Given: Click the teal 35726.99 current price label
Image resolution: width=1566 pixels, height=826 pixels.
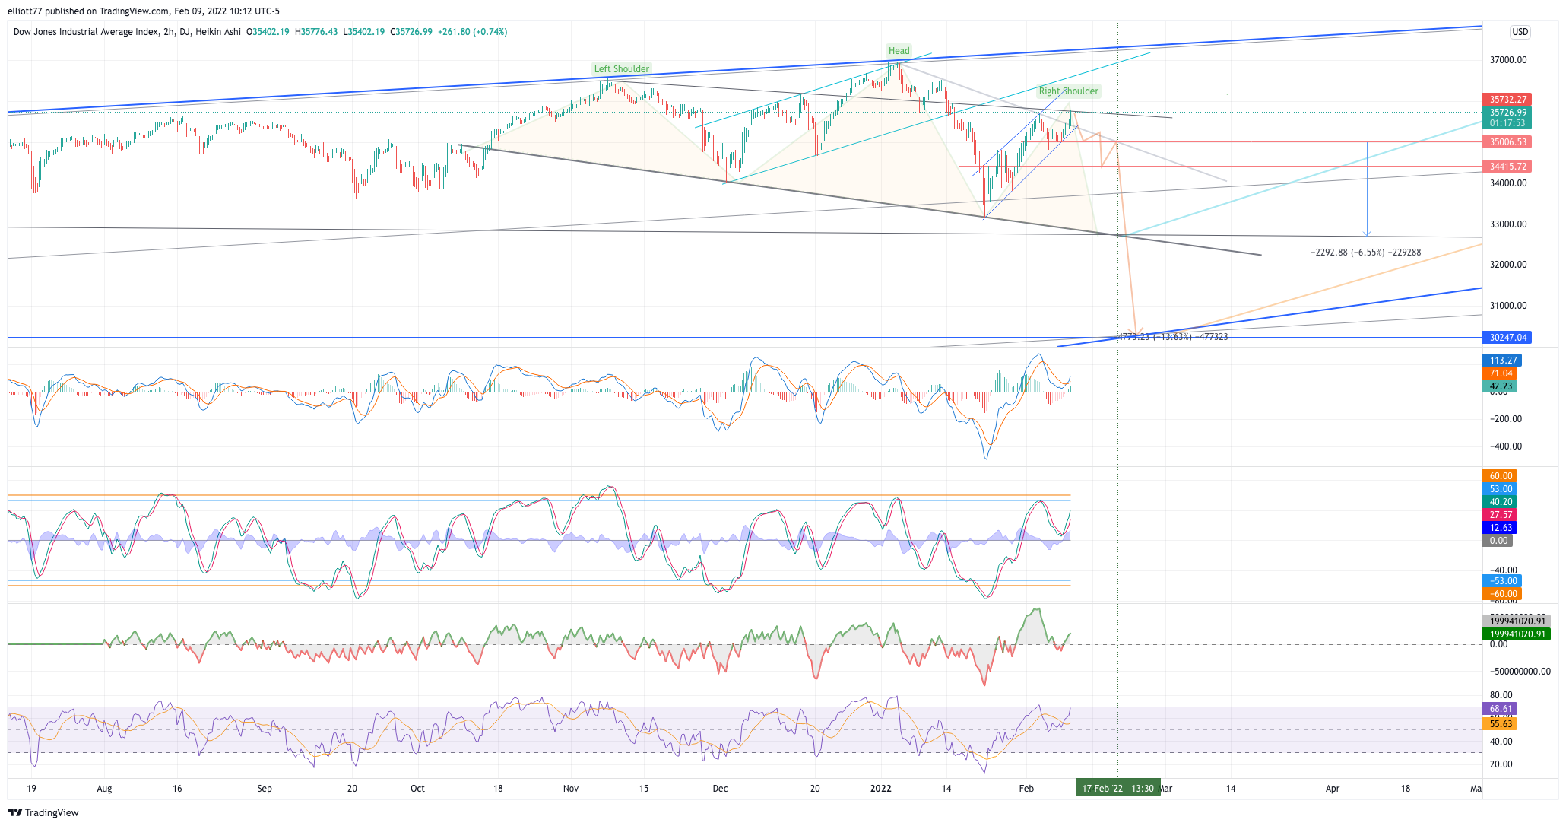Looking at the screenshot, I should (x=1507, y=113).
